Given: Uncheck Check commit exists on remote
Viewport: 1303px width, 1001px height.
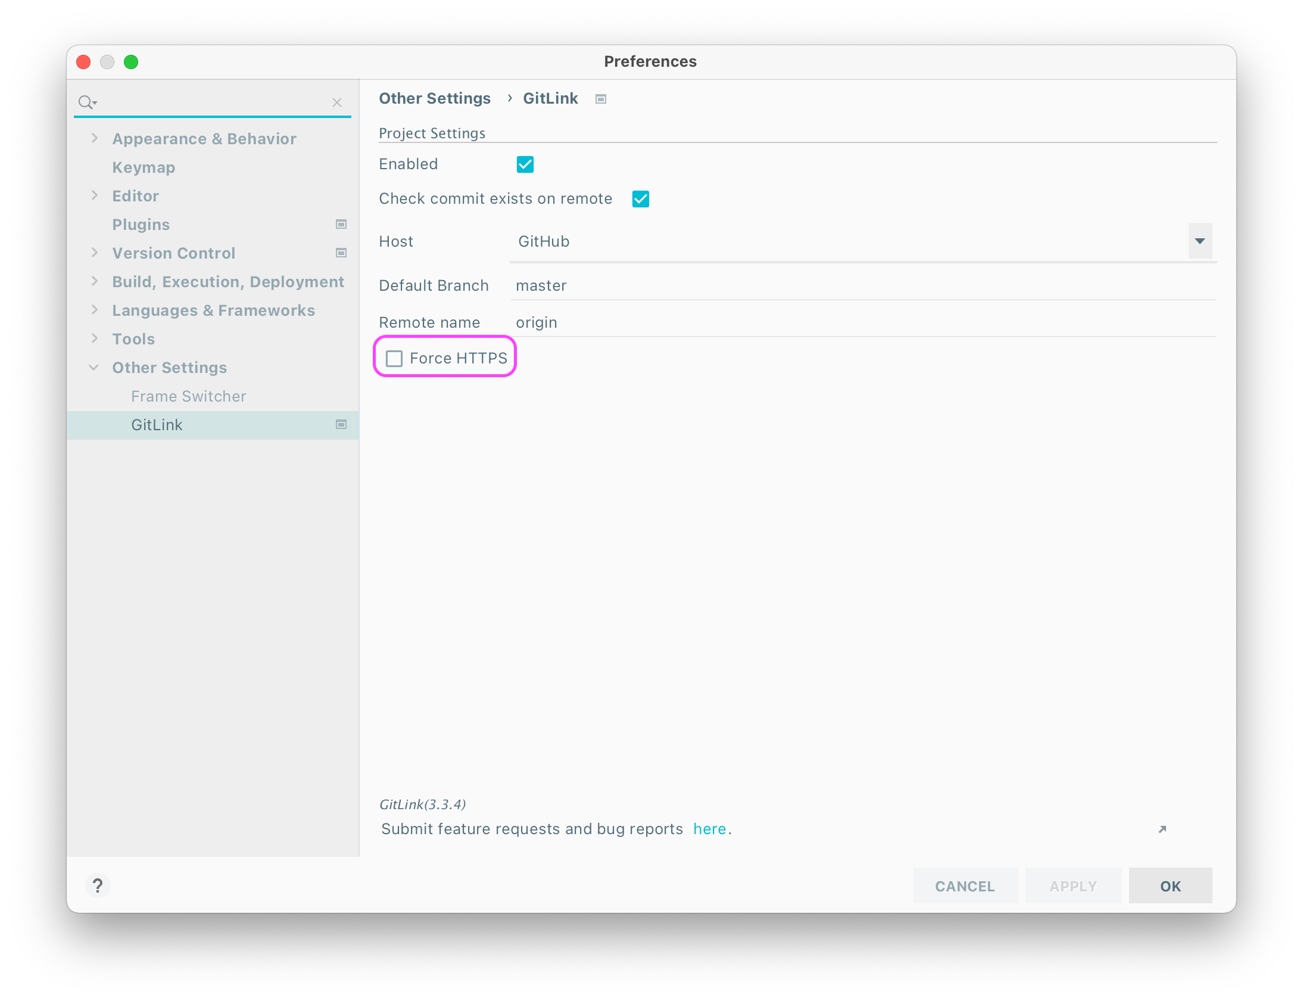Looking at the screenshot, I should point(641,198).
